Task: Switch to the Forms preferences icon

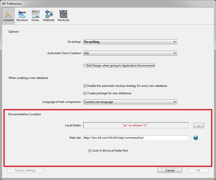Action: coord(35,14)
